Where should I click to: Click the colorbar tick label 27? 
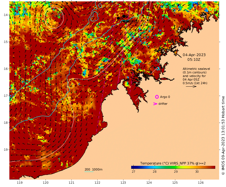(x=133, y=172)
